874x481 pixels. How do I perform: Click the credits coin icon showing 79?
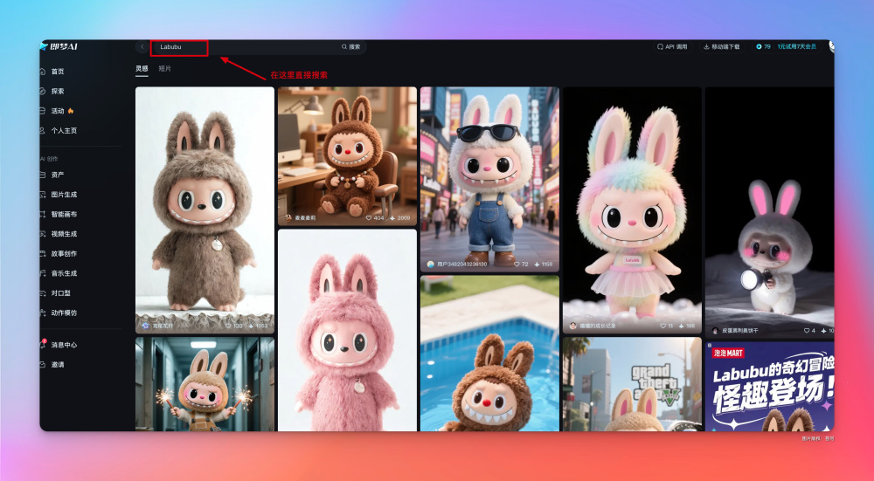coord(759,47)
